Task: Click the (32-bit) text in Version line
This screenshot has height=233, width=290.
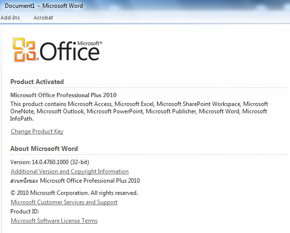Action: coord(80,162)
